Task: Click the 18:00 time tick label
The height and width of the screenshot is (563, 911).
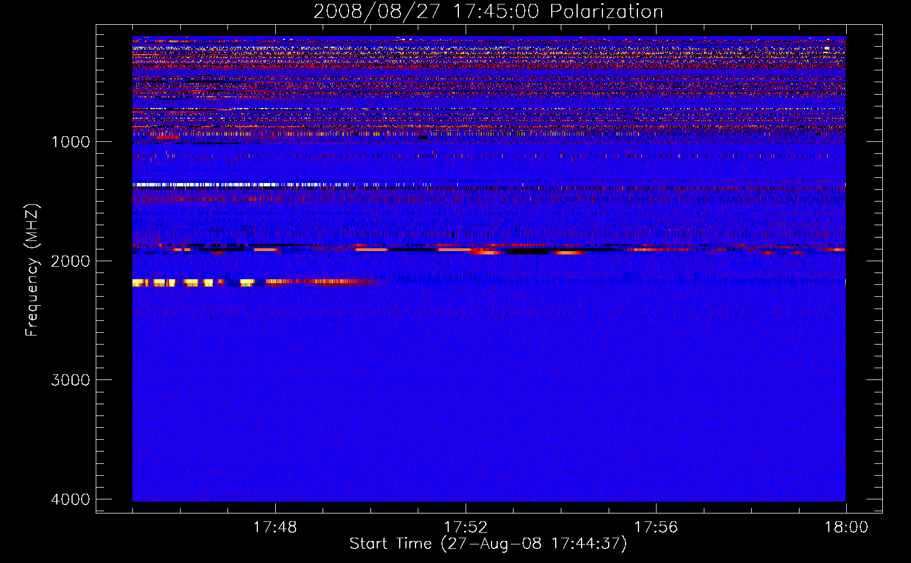Action: pyautogui.click(x=846, y=528)
